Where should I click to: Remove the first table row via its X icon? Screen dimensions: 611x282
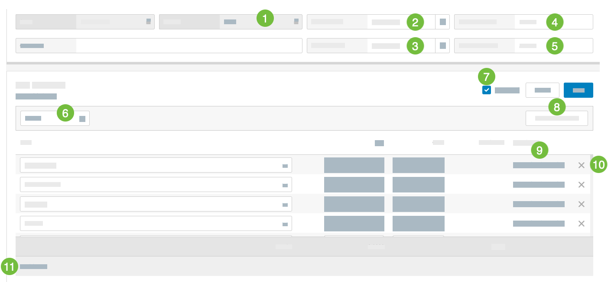pos(582,165)
